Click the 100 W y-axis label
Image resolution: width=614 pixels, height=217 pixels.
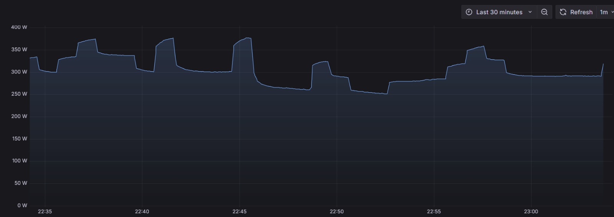[x=20, y=161]
